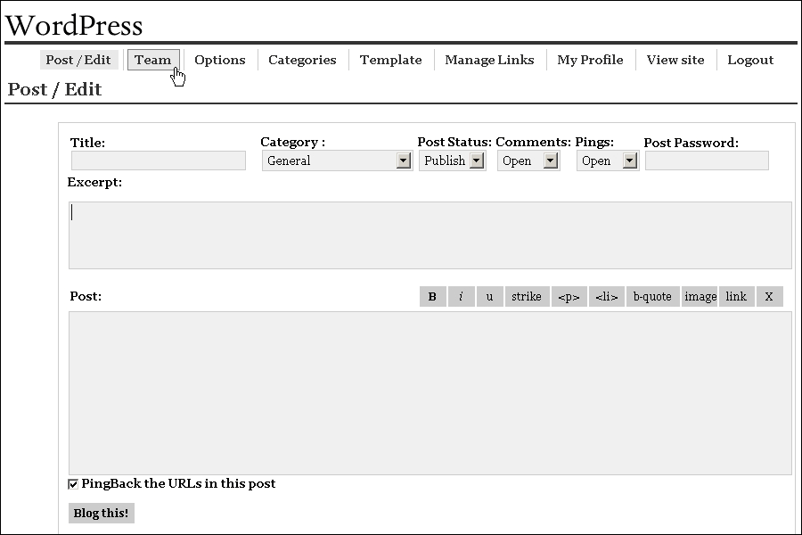
Task: Click the WordPress site heading
Action: pyautogui.click(x=74, y=25)
